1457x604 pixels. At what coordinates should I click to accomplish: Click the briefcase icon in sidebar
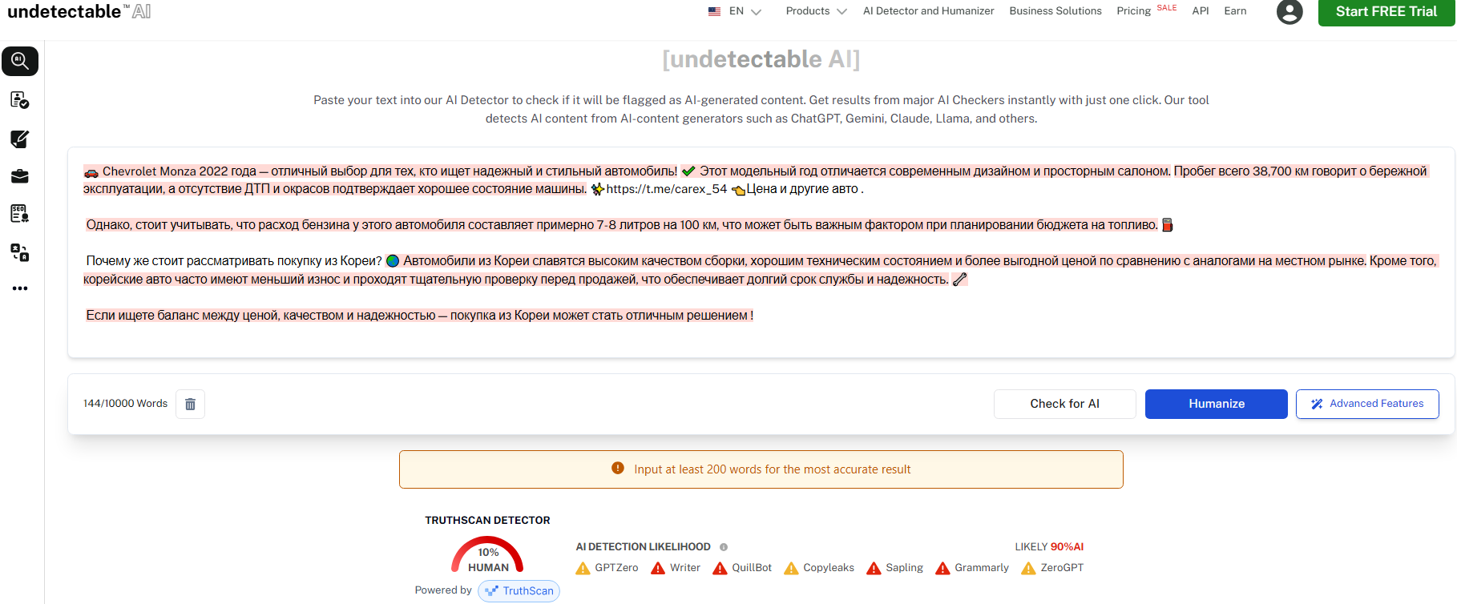pyautogui.click(x=20, y=176)
